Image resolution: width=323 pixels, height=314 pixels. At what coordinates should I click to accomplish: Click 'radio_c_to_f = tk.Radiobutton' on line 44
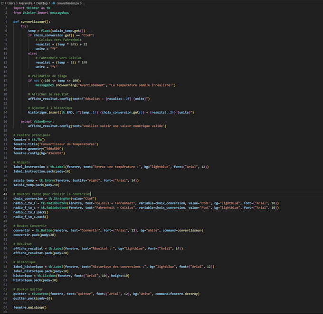[40, 203]
